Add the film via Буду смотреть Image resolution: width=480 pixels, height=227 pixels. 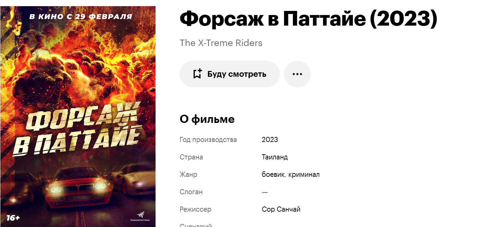coord(230,74)
